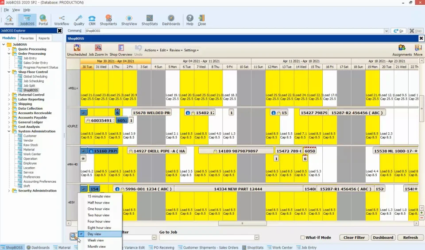Viewport: 425px width, 250px height.
Task: Click the Command input field
Action: (x=234, y=31)
